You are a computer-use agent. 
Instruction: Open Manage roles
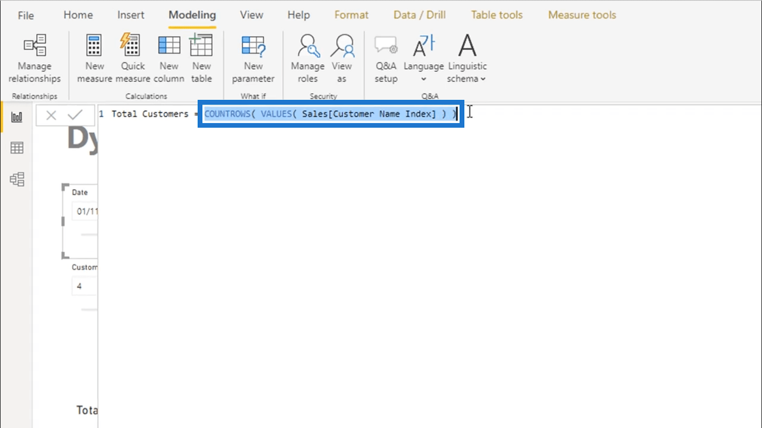308,59
